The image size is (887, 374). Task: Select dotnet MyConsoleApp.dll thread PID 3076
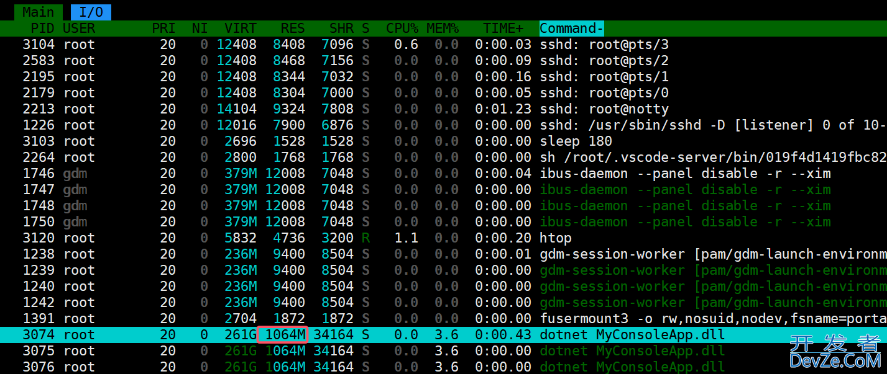coord(443,367)
